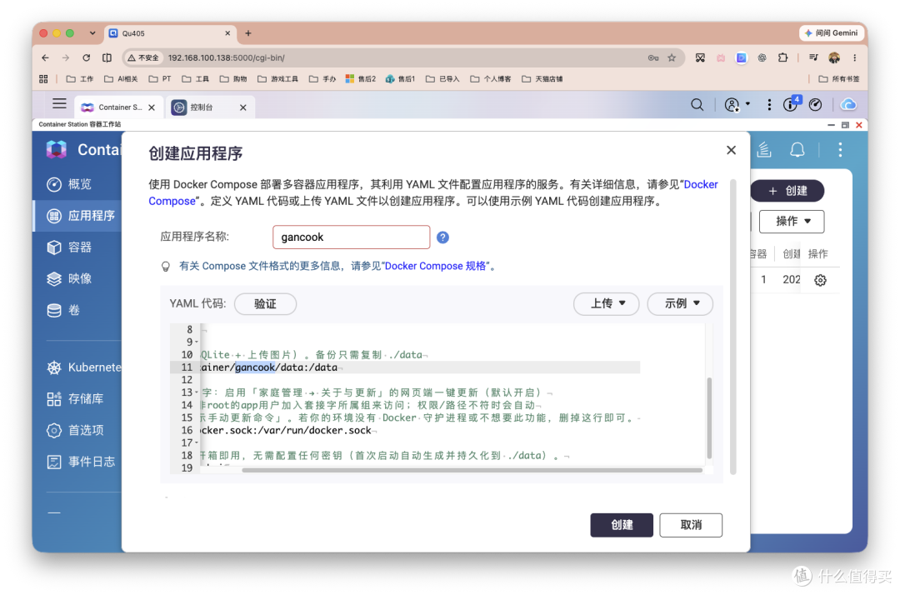Click the Container Station stacked layers icon
The height and width of the screenshot is (595, 900).
click(763, 150)
